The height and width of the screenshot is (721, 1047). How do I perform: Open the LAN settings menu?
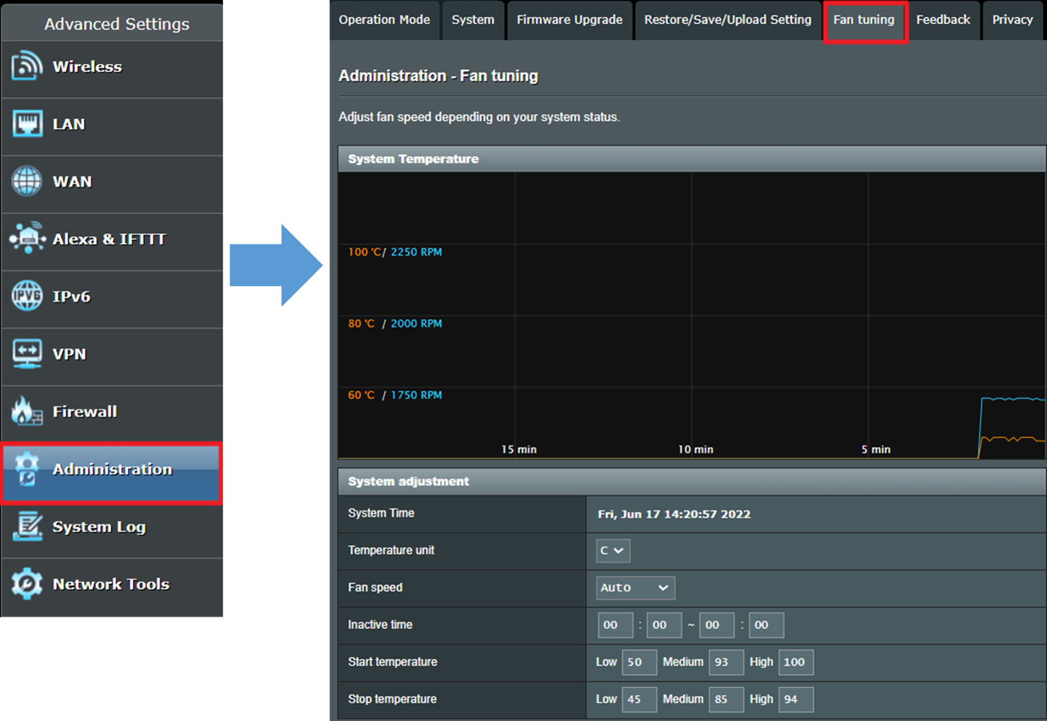point(112,126)
